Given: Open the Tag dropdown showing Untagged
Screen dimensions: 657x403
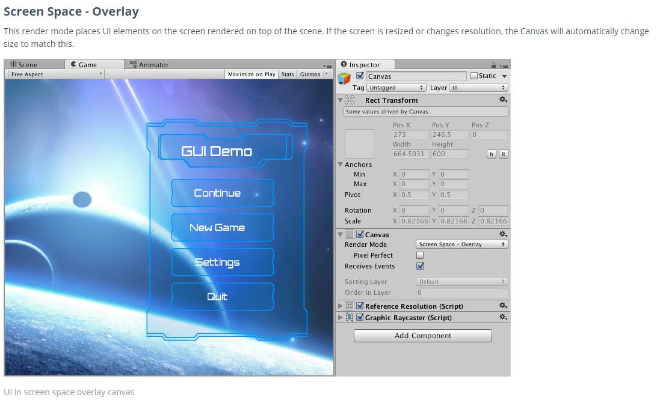Looking at the screenshot, I should pos(396,88).
